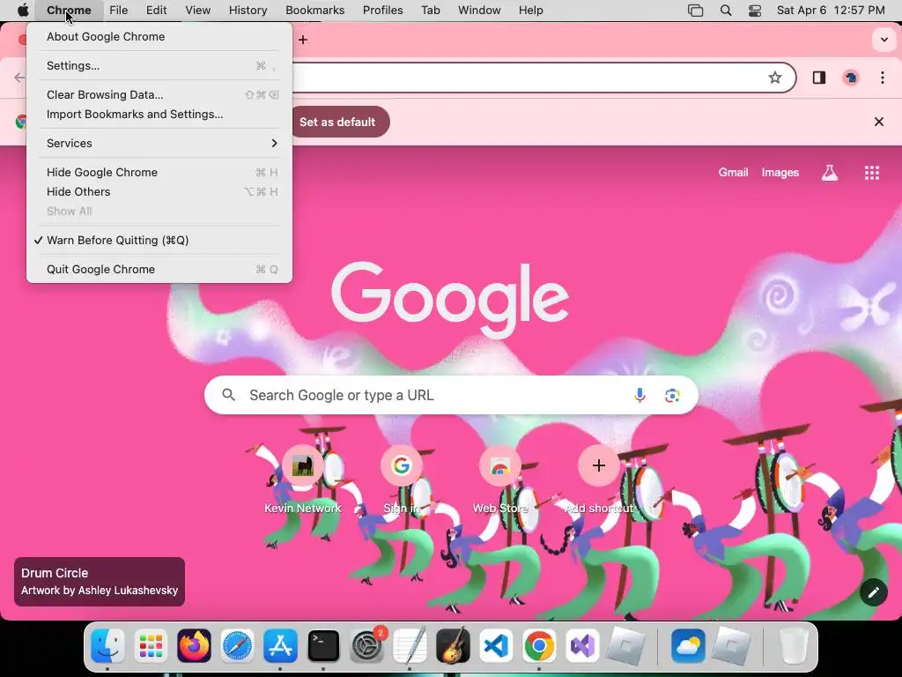The width and height of the screenshot is (902, 677).
Task: Open About Google Chrome menu entry
Action: point(159,36)
